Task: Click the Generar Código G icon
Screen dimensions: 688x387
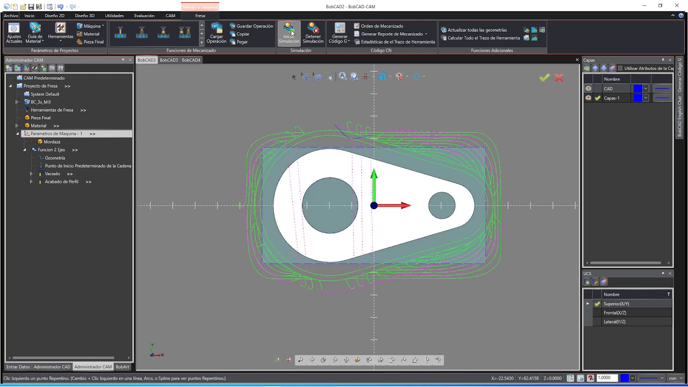Action: pos(340,33)
